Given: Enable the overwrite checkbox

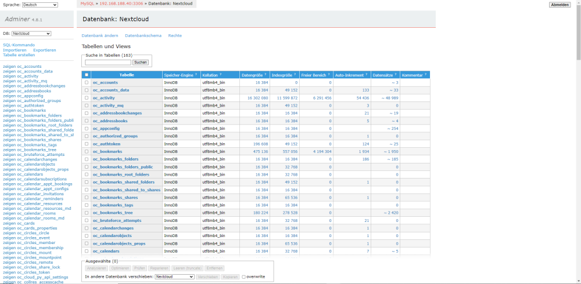Looking at the screenshot, I should click(x=244, y=276).
